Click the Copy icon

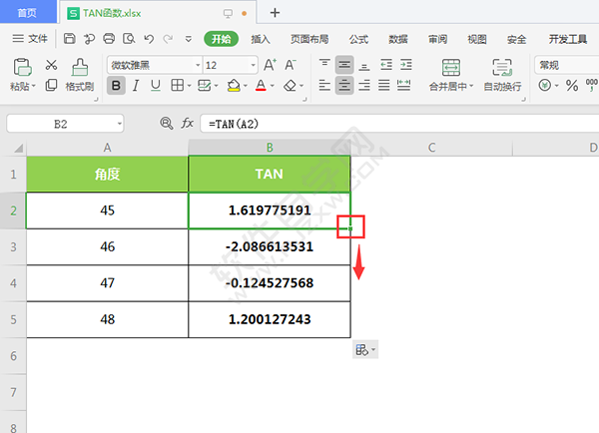click(x=51, y=85)
